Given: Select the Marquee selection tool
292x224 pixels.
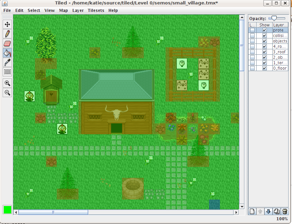Looking at the screenshot, I should pyautogui.click(x=7, y=72).
